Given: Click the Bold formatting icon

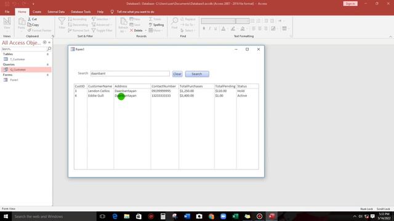Looking at the screenshot, I should click(x=204, y=29).
